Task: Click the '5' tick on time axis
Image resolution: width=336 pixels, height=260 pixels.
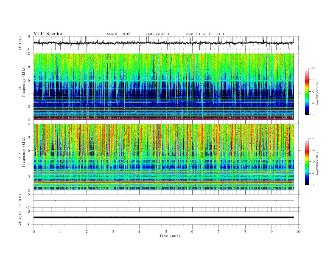Action: (x=166, y=232)
